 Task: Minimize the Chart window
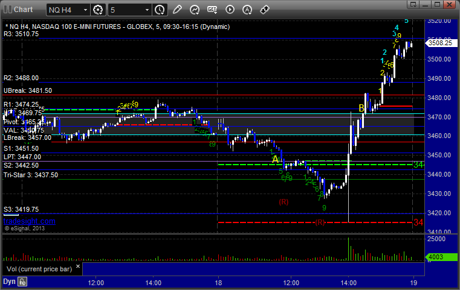point(426,4)
